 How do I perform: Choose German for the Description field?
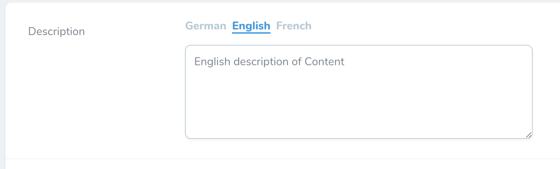pos(206,26)
